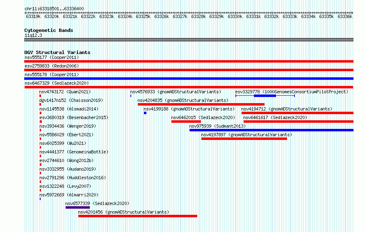This screenshot has width=365, height=232.
Task: Select the 63325k ruler position
Action: point(143,16)
